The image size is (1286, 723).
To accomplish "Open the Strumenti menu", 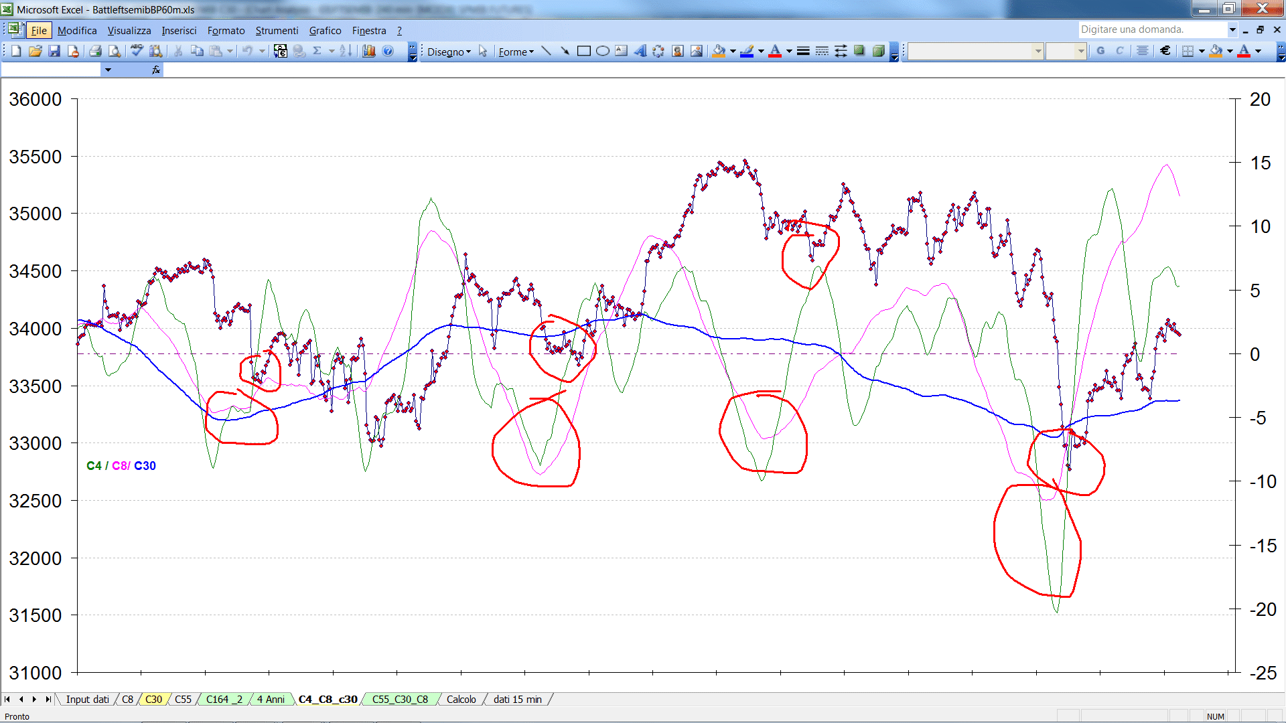I will (x=277, y=30).
